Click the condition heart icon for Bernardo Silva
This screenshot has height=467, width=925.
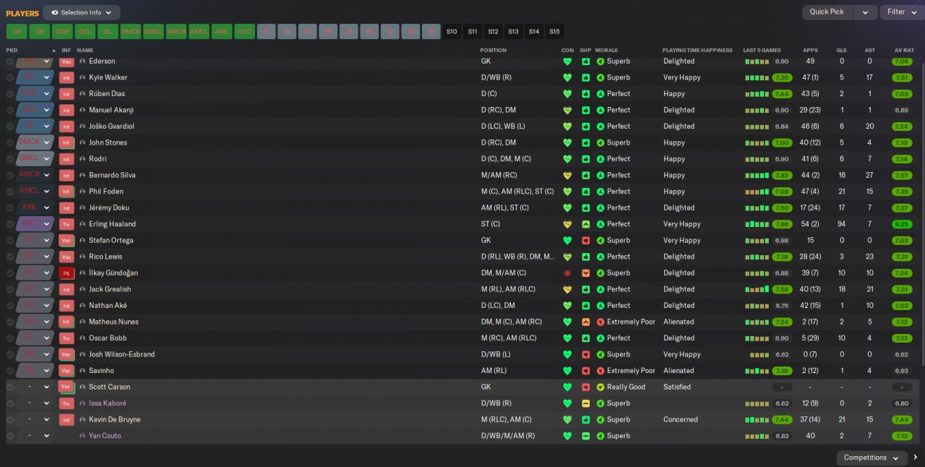[x=567, y=175]
